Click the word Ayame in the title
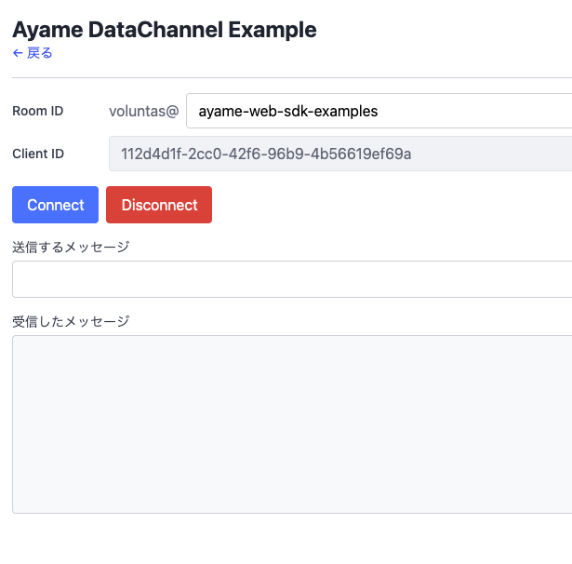 [x=46, y=30]
